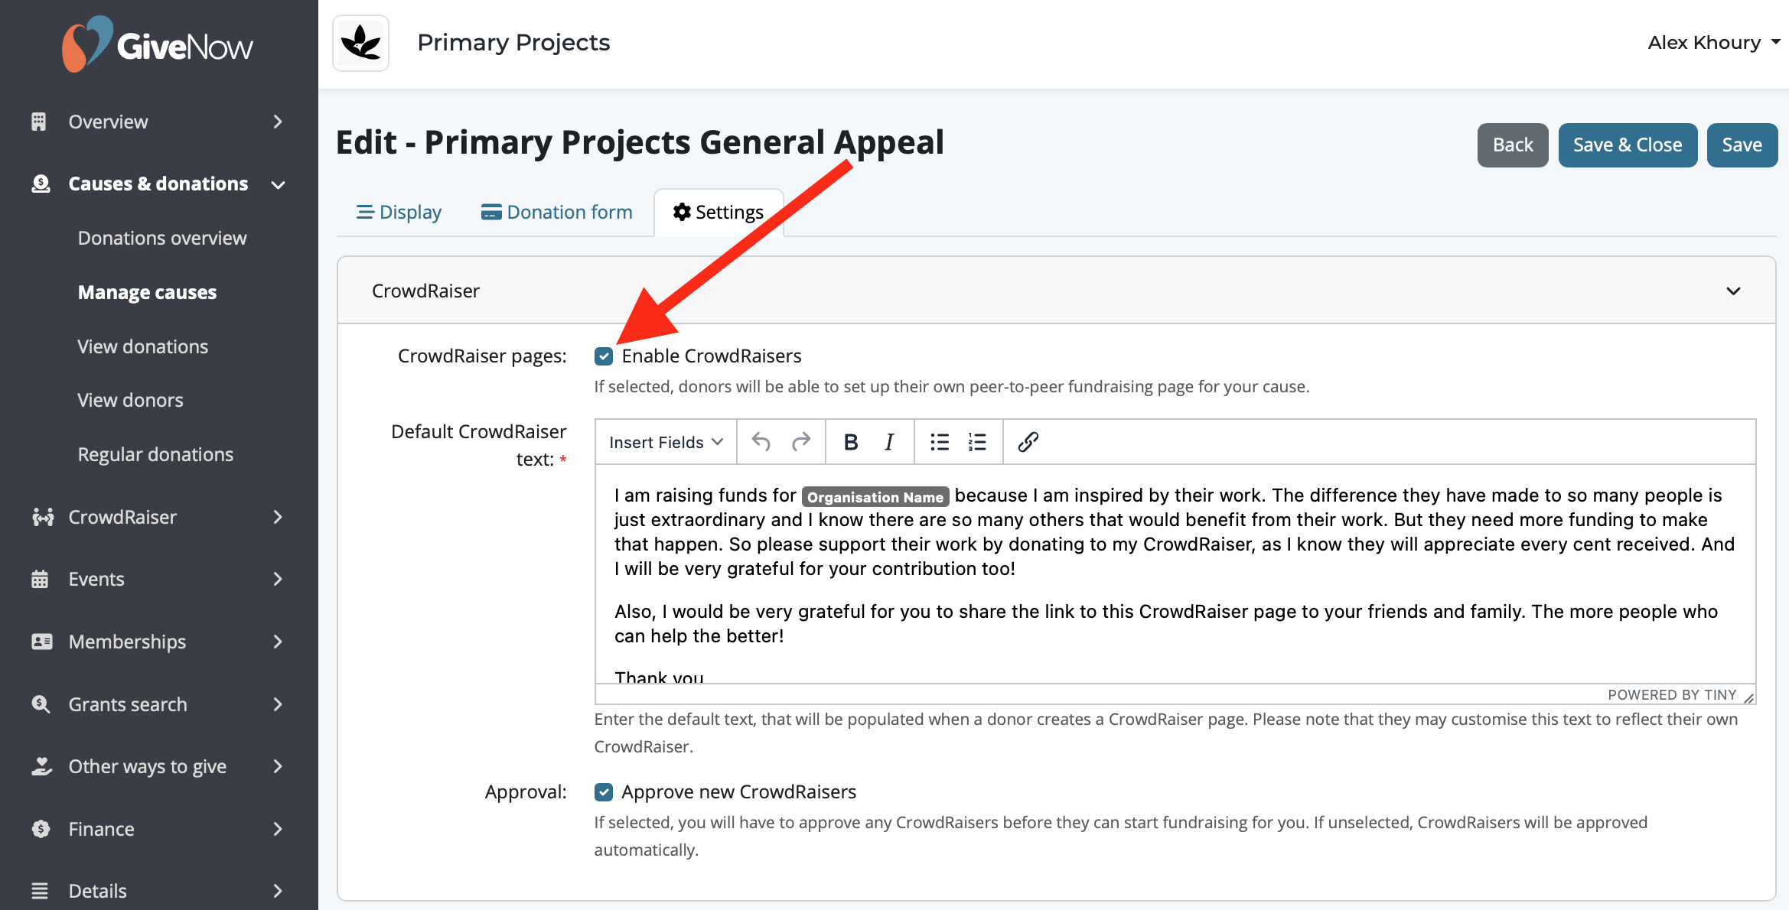The height and width of the screenshot is (910, 1789).
Task: Toggle the Enable CrowdRaisers checkbox
Action: click(604, 356)
